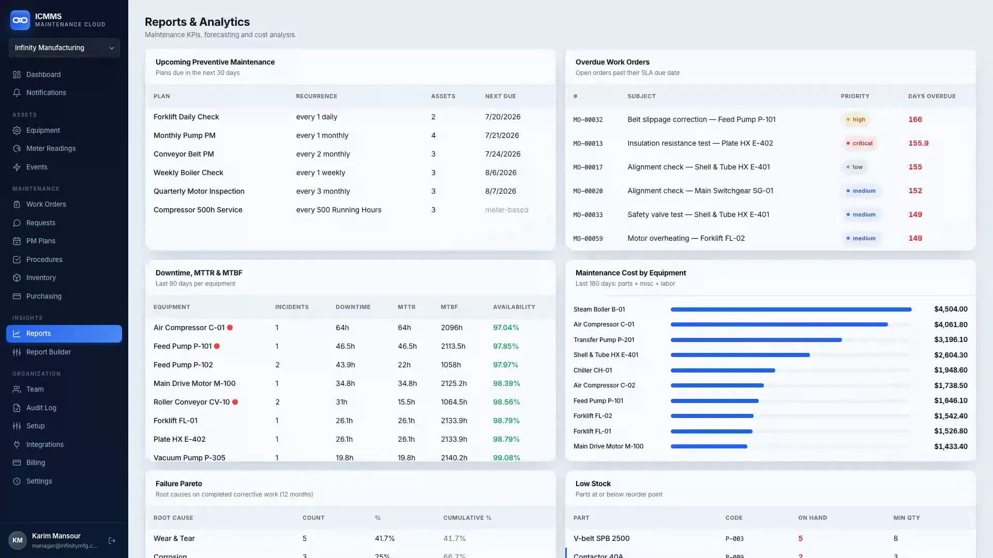Viewport: 993px width, 558px height.
Task: Click the Meter Readings gauge icon
Action: [x=17, y=148]
